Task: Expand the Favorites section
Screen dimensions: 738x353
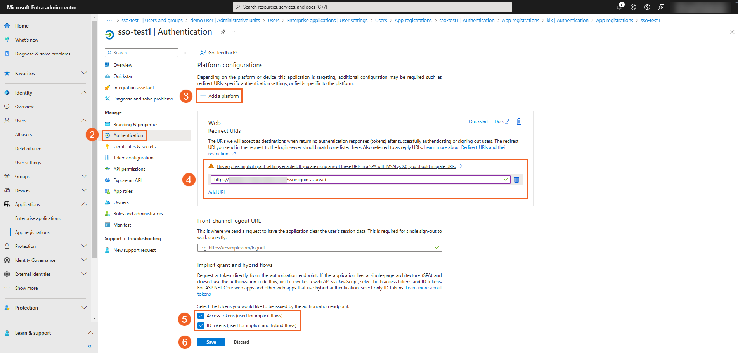Action: point(84,73)
